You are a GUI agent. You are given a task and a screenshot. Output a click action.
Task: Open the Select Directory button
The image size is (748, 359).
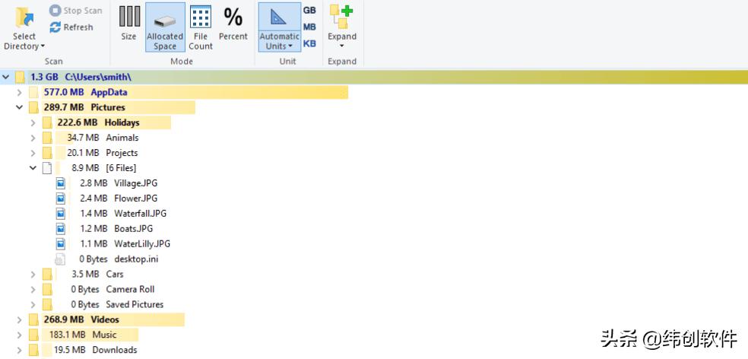[x=24, y=27]
